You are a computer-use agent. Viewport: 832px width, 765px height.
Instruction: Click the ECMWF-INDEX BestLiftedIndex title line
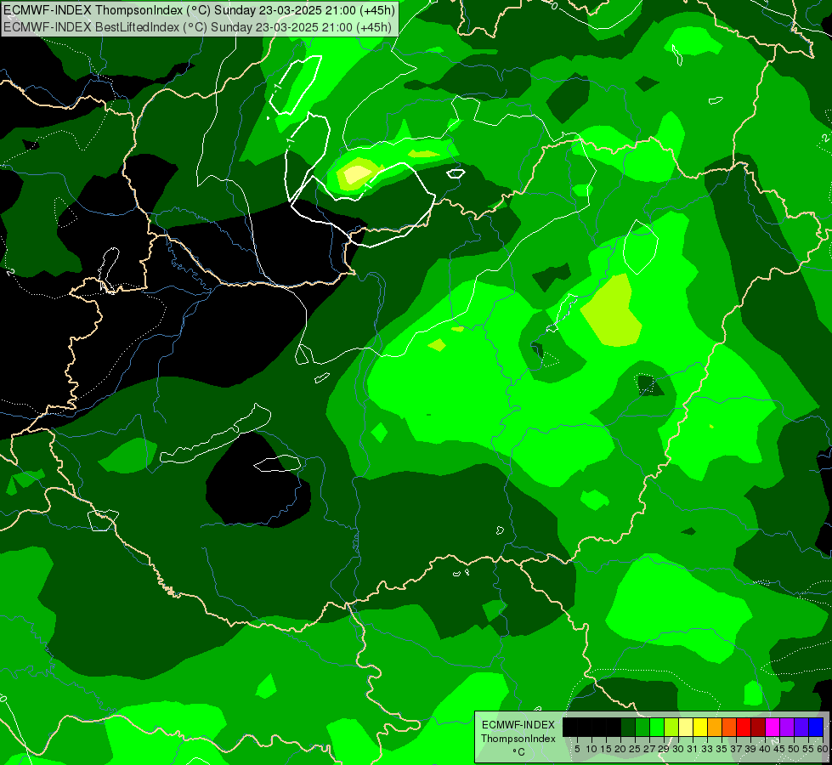[x=197, y=27]
